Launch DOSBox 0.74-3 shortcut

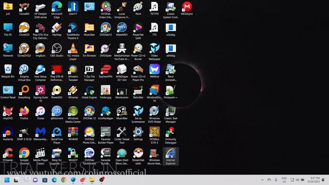pyautogui.click(x=154, y=136)
